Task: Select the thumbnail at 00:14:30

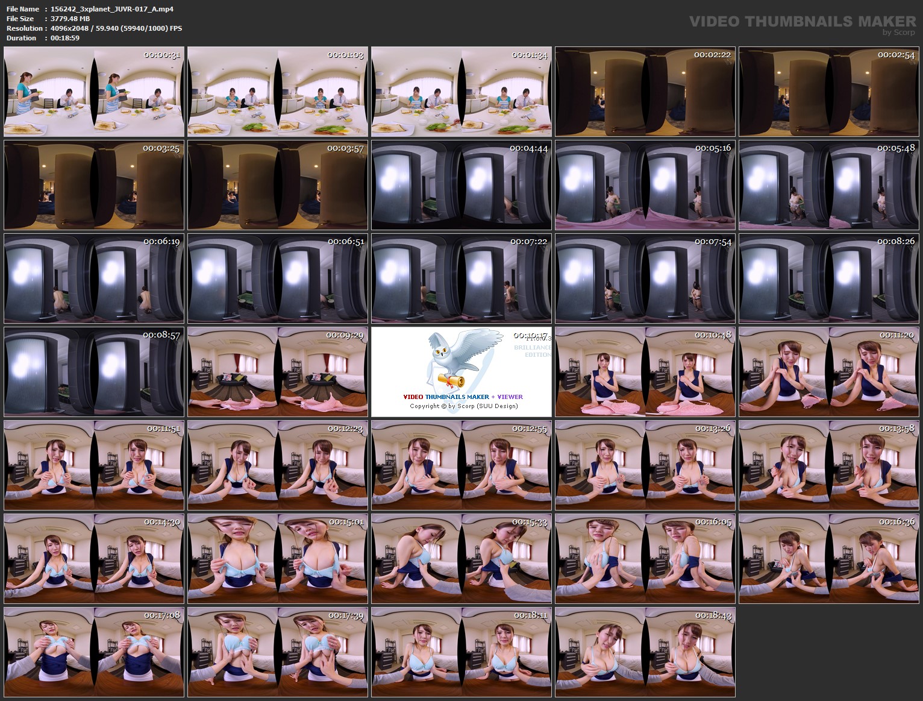Action: [x=93, y=559]
